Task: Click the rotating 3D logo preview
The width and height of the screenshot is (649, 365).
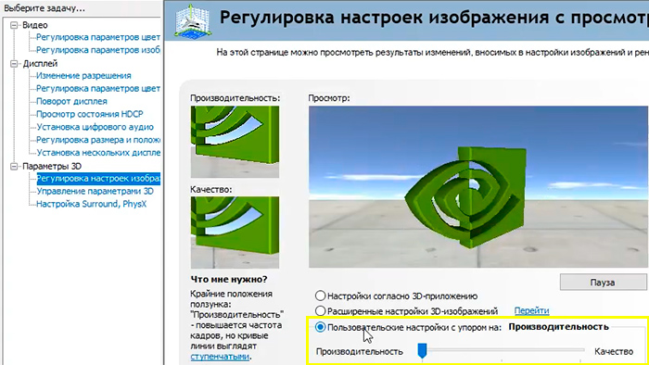Action: [478, 187]
